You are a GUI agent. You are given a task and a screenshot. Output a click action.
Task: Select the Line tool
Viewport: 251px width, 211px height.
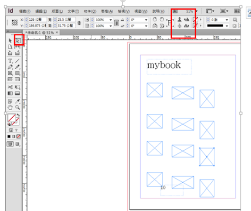pyautogui.click(x=17, y=61)
